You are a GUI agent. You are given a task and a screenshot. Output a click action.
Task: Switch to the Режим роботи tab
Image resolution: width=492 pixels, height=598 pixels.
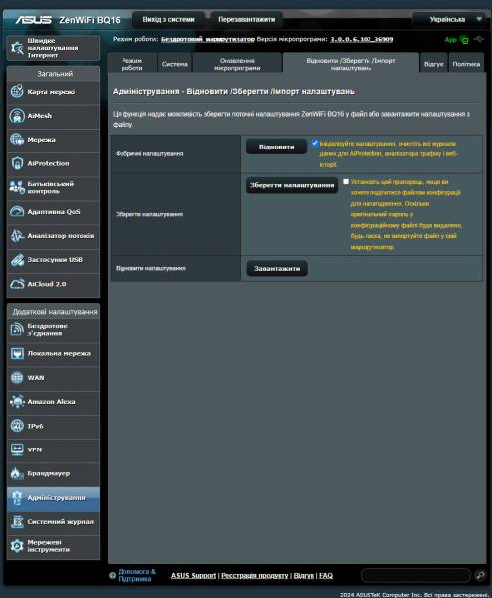(x=131, y=64)
